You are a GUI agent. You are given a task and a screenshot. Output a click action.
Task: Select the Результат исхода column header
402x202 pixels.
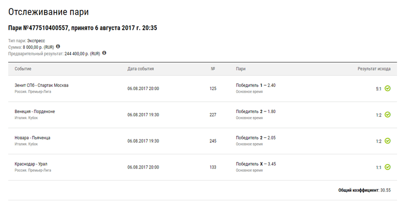click(374, 69)
